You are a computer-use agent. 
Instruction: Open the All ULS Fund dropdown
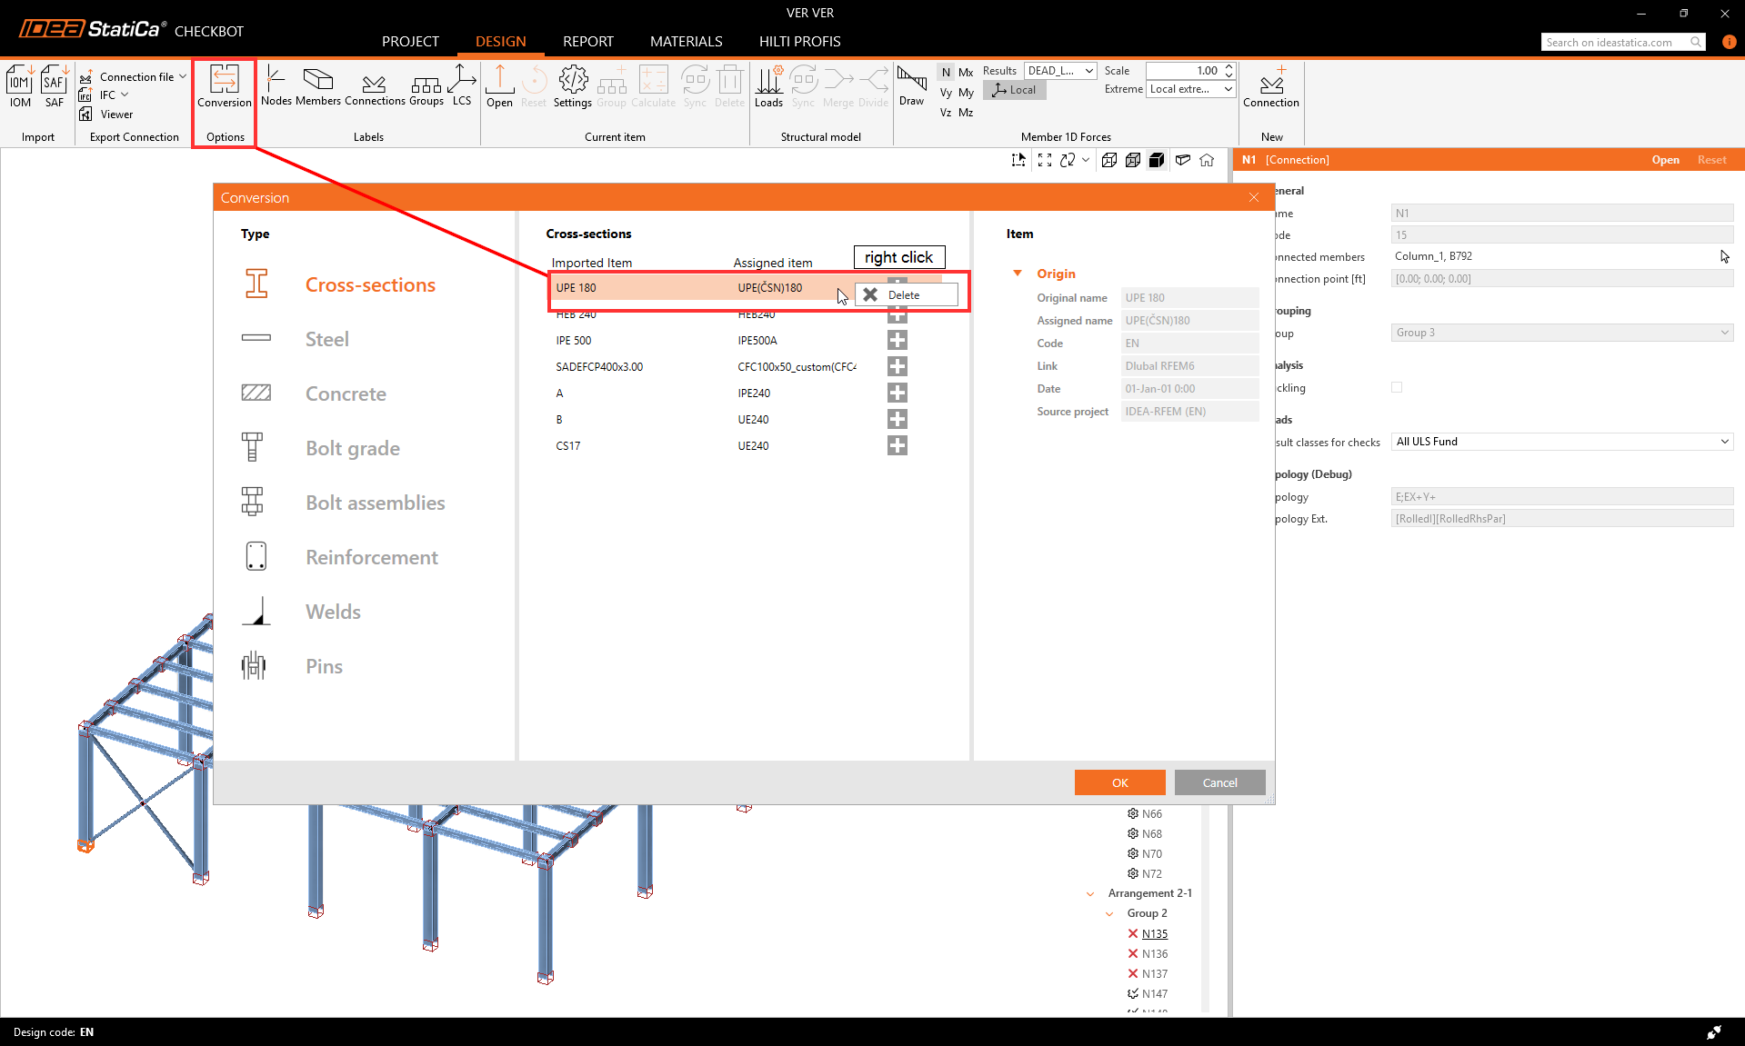1561,442
